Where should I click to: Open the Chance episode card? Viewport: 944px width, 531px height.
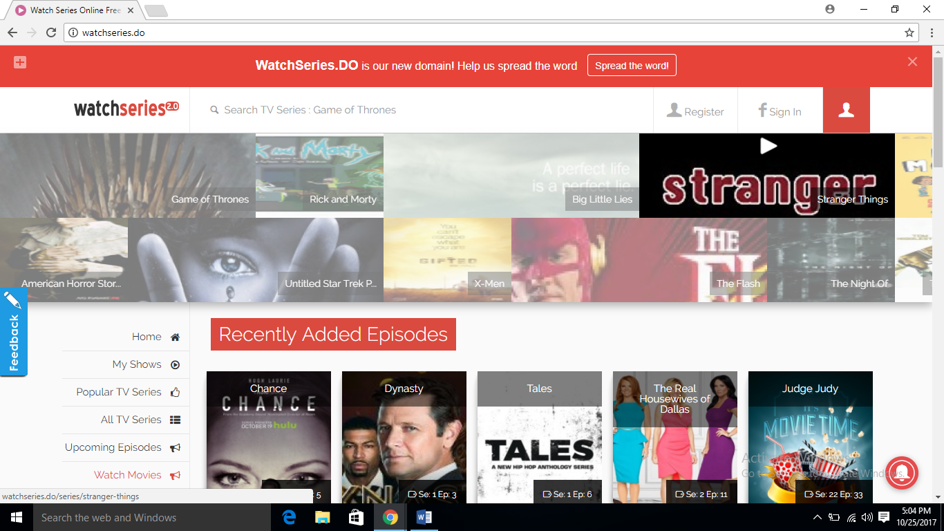coord(269,437)
